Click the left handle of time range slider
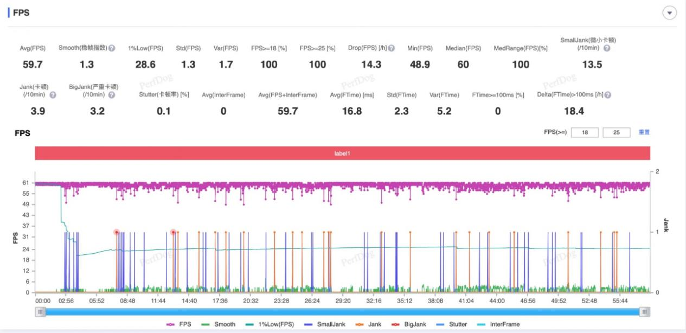This screenshot has height=333, width=686. (41, 312)
